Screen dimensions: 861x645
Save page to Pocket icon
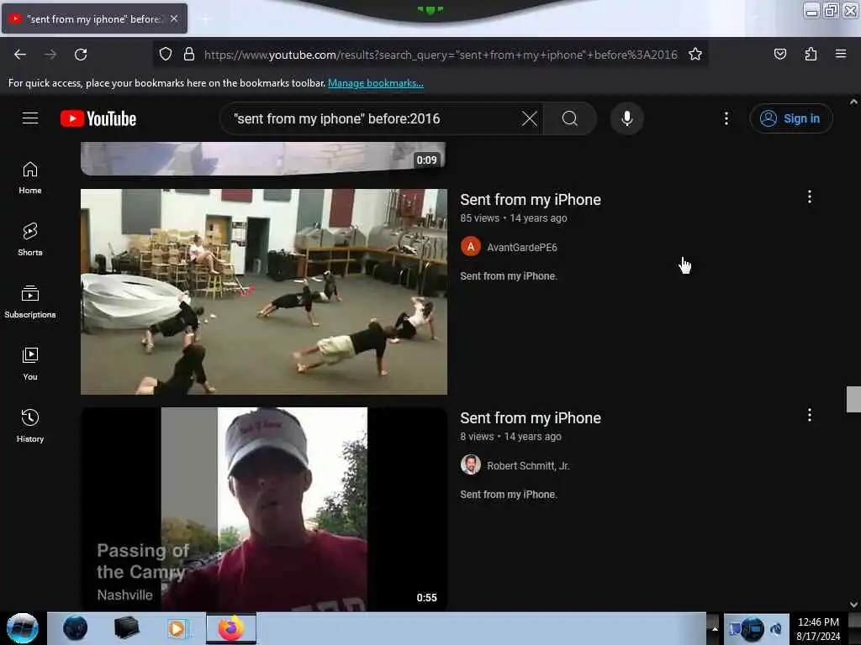[779, 54]
